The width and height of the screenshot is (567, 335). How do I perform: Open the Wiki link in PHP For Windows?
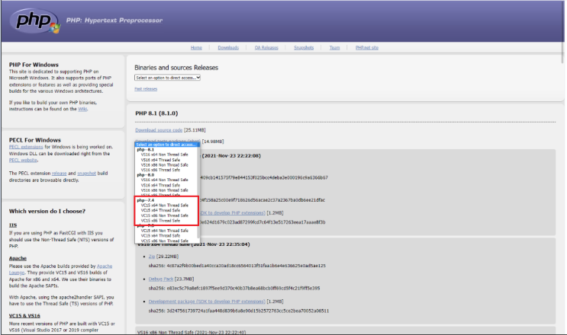[82, 109]
